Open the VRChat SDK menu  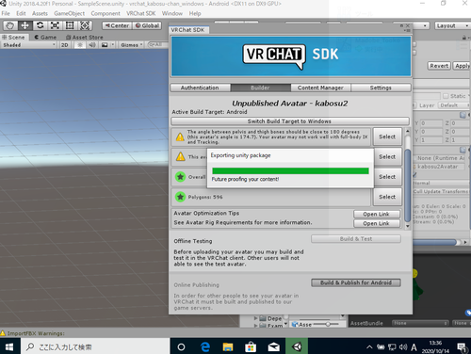(141, 13)
